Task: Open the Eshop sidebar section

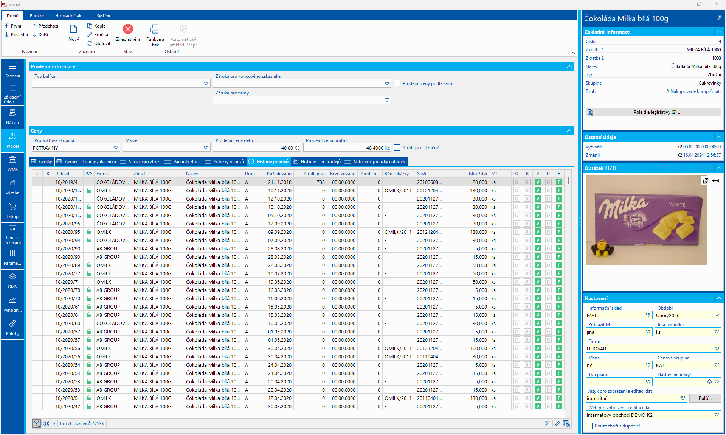Action: [x=12, y=211]
